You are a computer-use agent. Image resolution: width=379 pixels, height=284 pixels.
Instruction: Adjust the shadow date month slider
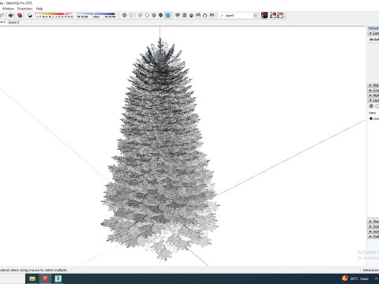[x=54, y=15]
